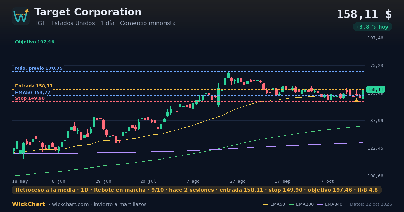Click the 137,99 price axis value
The height and width of the screenshot is (212, 404).
coord(375,121)
